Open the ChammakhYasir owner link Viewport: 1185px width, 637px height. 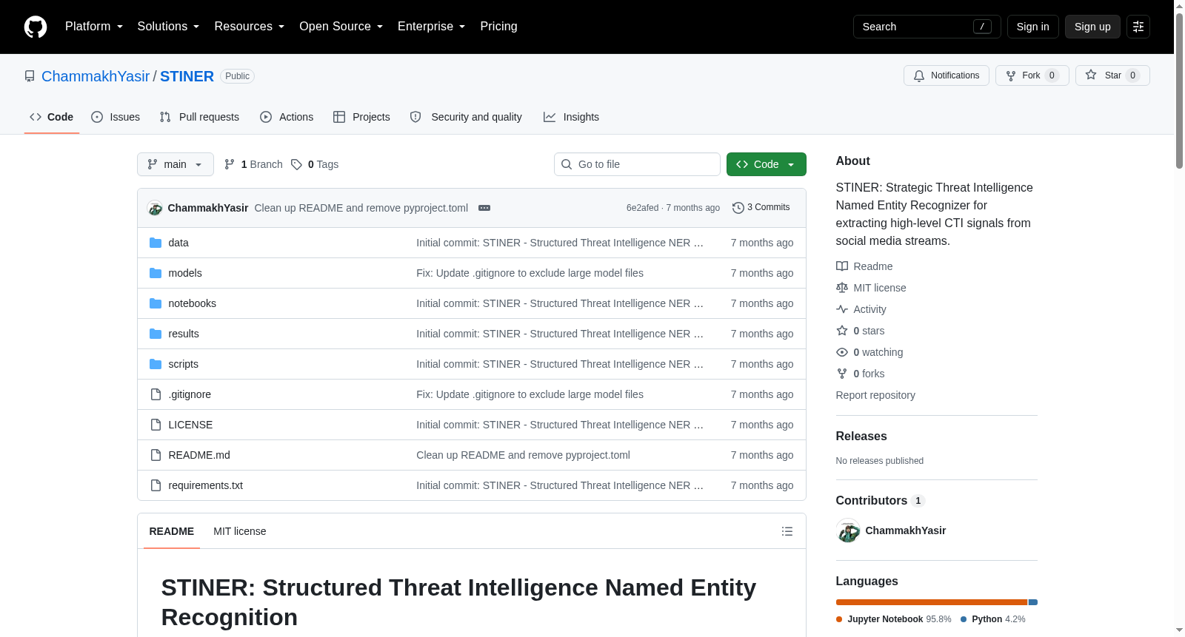point(96,76)
